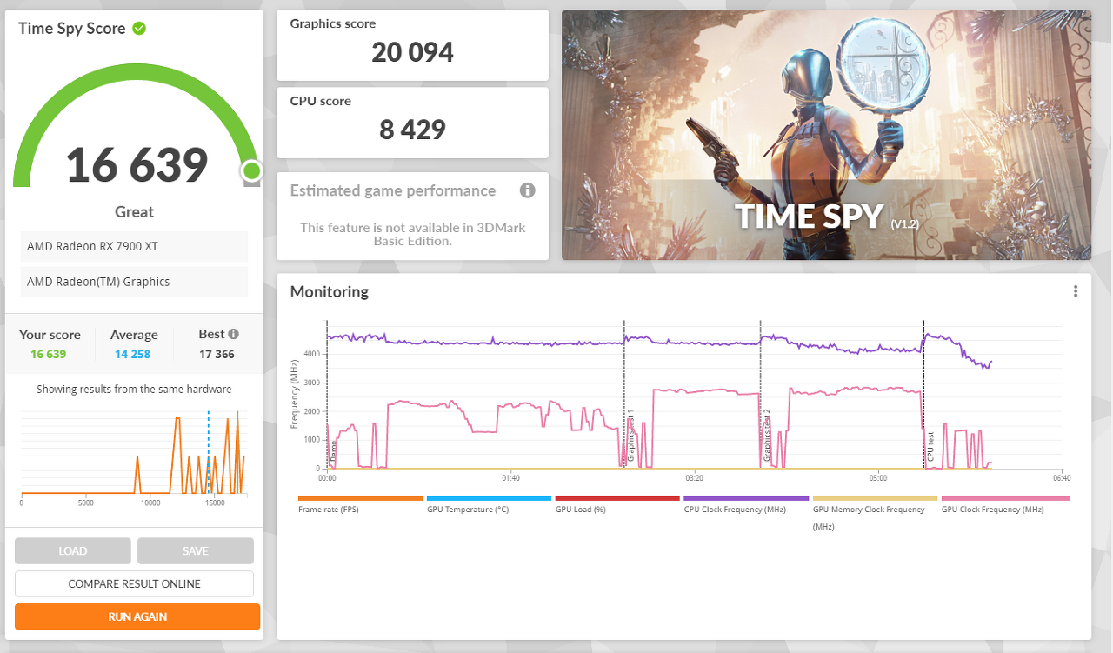Screen dimensions: 1113x653
Task: Click the Graphics test 2 timeline marker
Action: pos(767,436)
